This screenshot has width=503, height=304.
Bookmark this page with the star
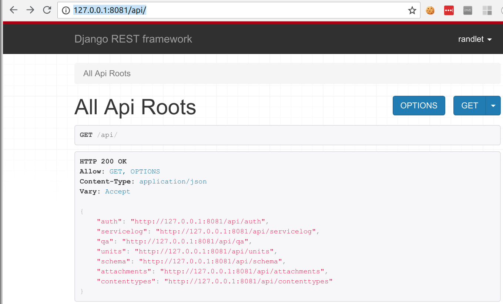pos(412,11)
